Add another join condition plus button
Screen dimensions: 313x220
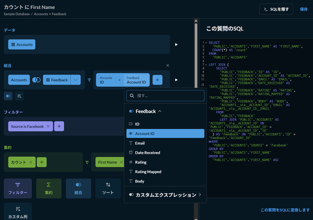157,80
